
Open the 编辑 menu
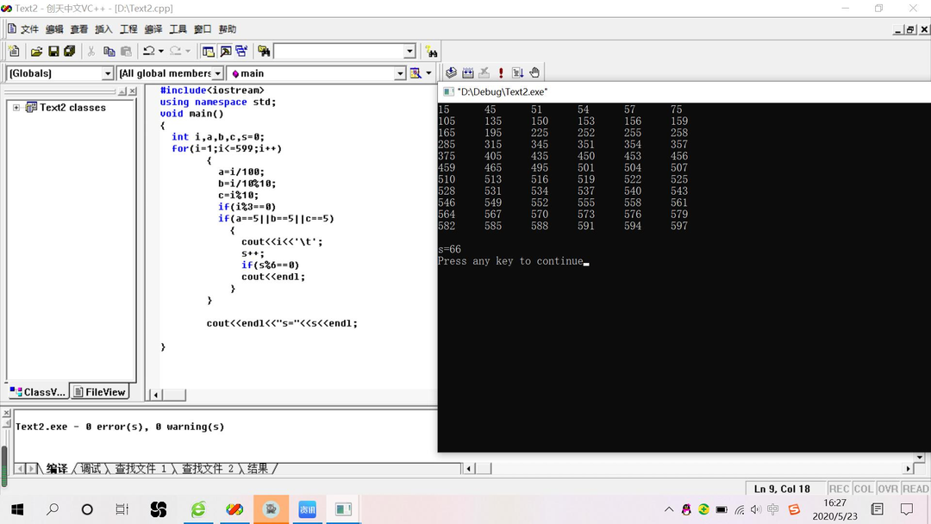(x=54, y=29)
